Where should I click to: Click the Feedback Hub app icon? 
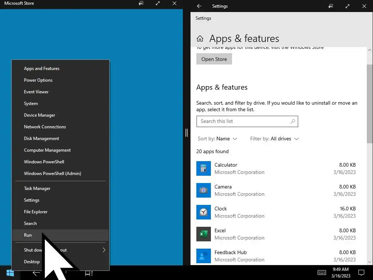click(203, 256)
